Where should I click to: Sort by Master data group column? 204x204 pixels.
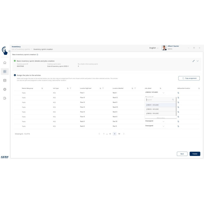pos(42,88)
